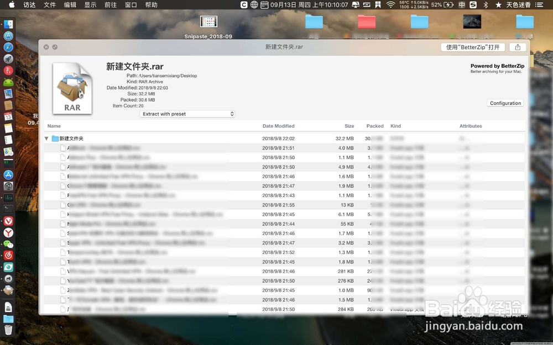Select the red folder on desktop
This screenshot has width=553, height=345.
coord(367,22)
